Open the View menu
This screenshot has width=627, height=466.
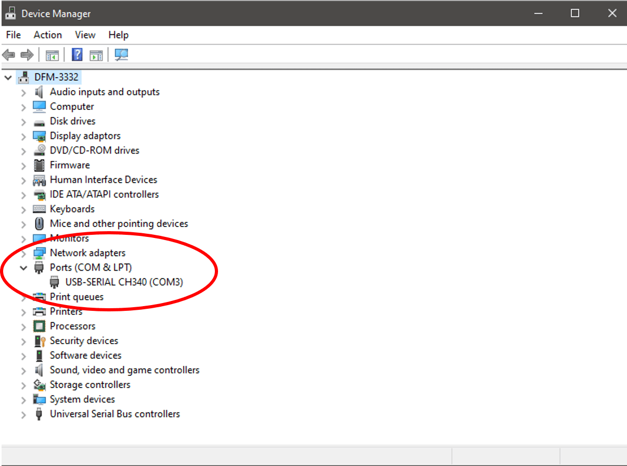tap(85, 35)
